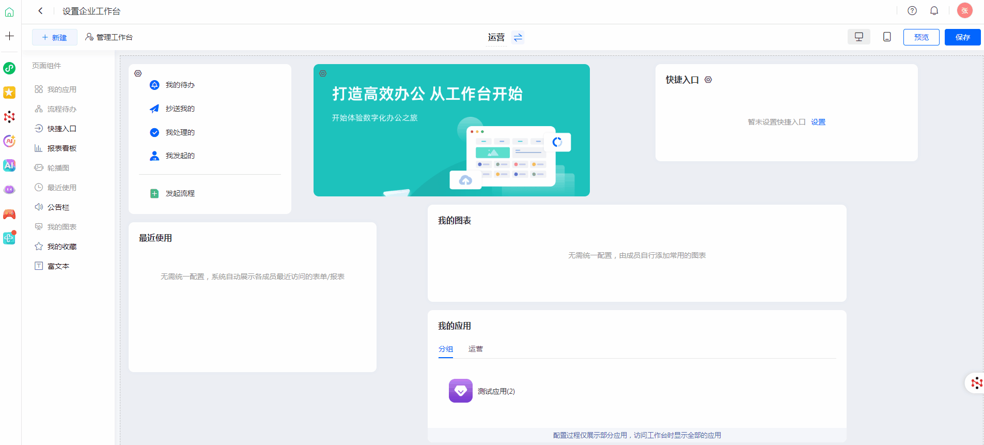Click the 设置 link for 快捷入口
The height and width of the screenshot is (445, 984).
point(818,122)
